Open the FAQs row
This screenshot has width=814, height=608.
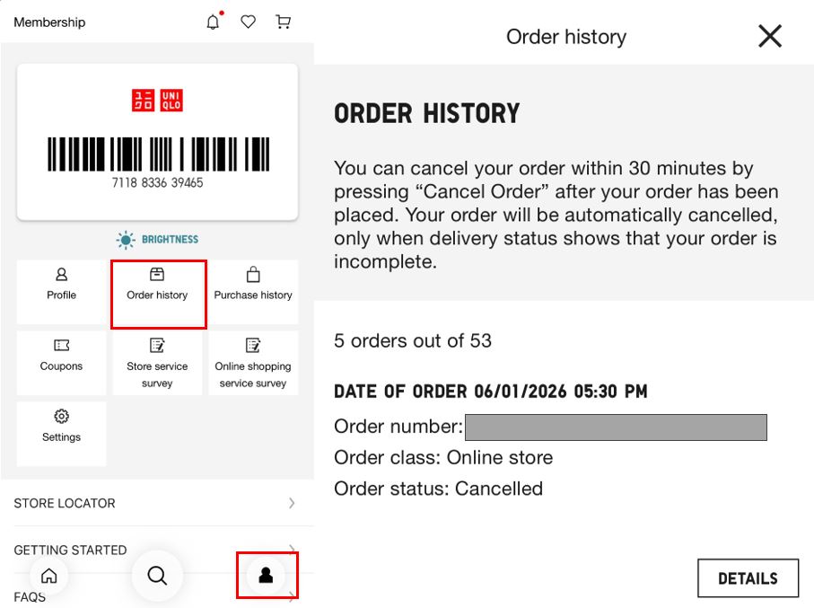[x=30, y=597]
